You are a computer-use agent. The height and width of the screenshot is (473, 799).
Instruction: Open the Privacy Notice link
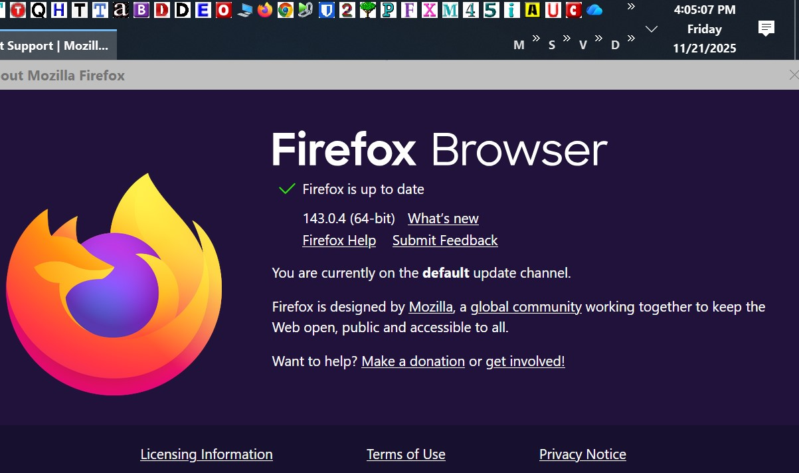pos(582,454)
